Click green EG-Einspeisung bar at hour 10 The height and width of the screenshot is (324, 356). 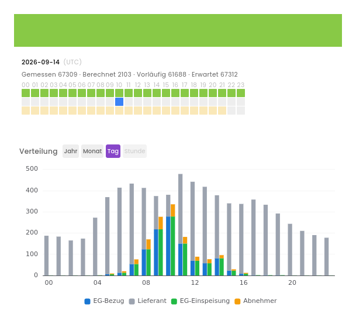173,246
